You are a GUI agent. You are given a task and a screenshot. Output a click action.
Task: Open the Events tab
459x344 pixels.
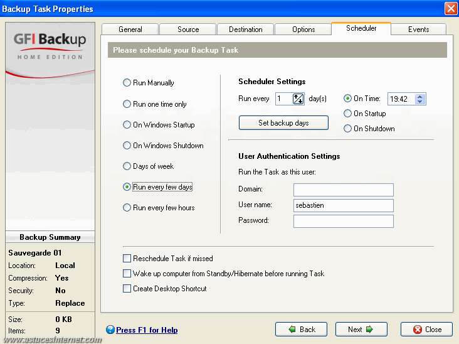(419, 30)
